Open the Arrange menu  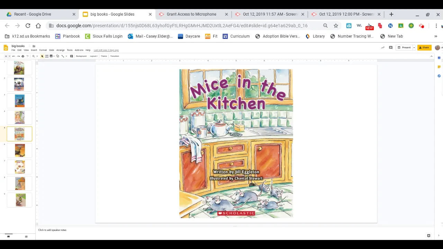click(x=60, y=50)
